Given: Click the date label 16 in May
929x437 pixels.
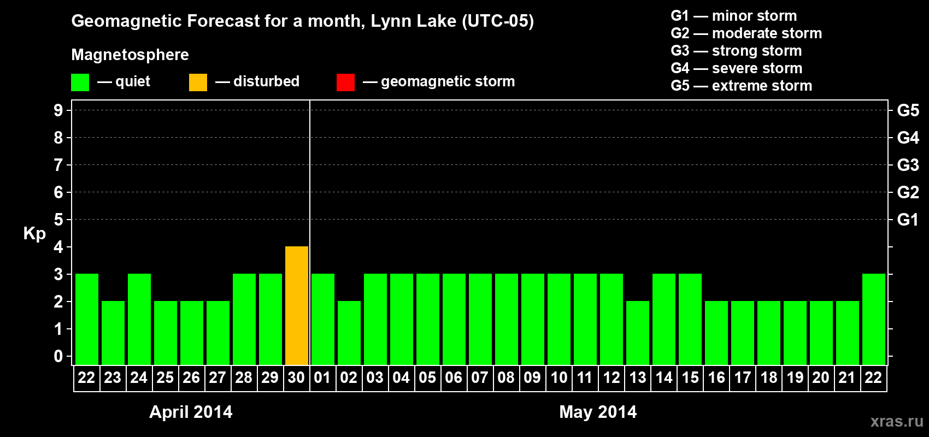Looking at the screenshot, I should point(716,378).
